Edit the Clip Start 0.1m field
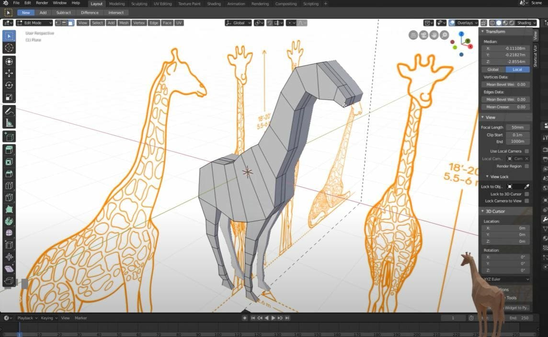Image resolution: width=548 pixels, height=337 pixels. click(517, 135)
